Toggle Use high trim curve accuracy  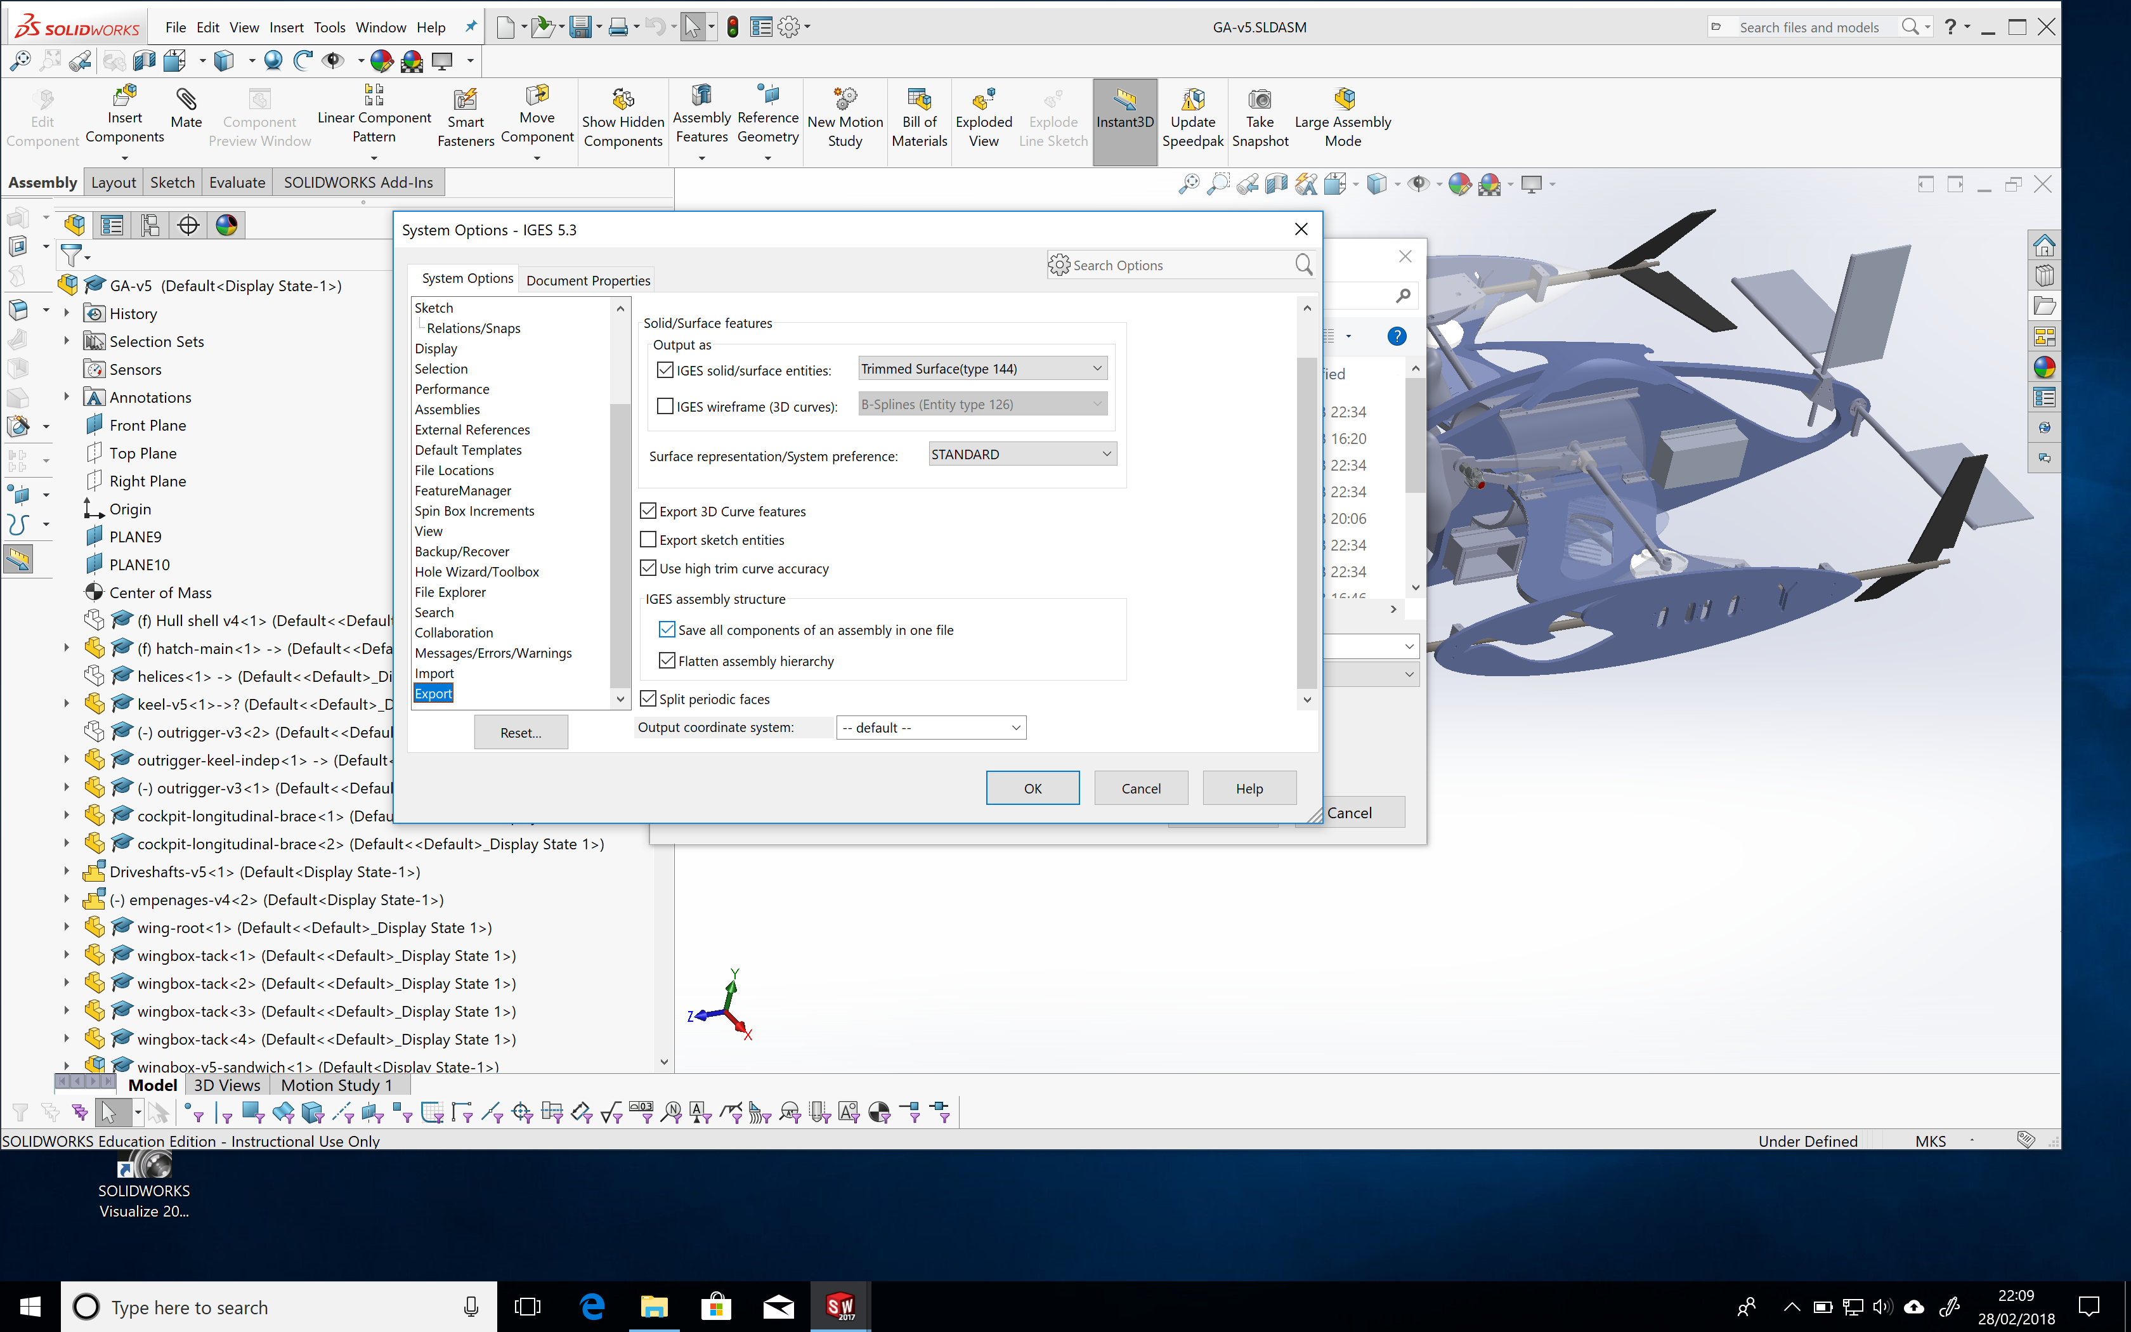point(648,568)
